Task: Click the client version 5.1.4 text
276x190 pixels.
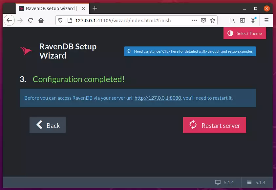Action: (x=229, y=182)
